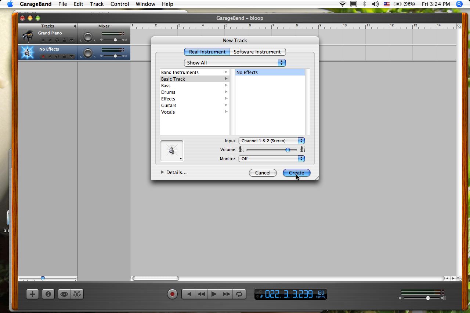Screen dimensions: 470x313
Task: Open the Window menu
Action: pyautogui.click(x=145, y=4)
